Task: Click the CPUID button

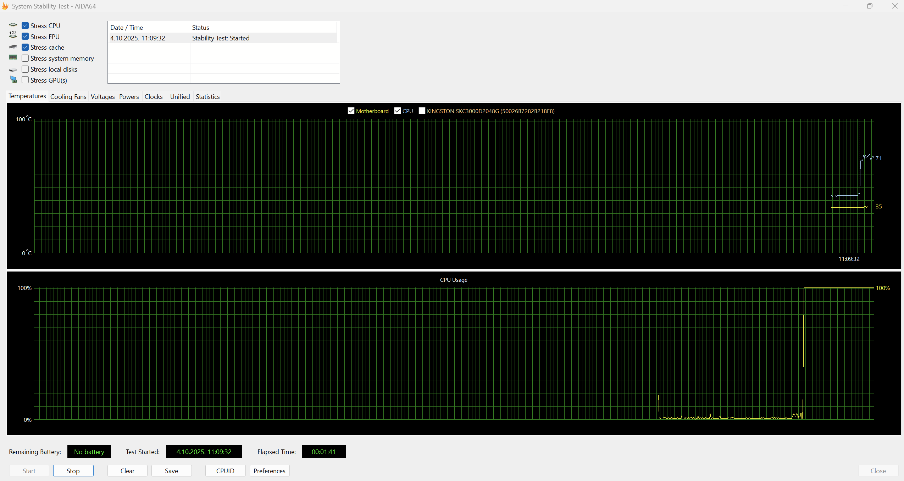Action: click(x=225, y=471)
